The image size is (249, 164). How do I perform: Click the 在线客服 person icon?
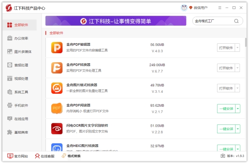pos(37,156)
